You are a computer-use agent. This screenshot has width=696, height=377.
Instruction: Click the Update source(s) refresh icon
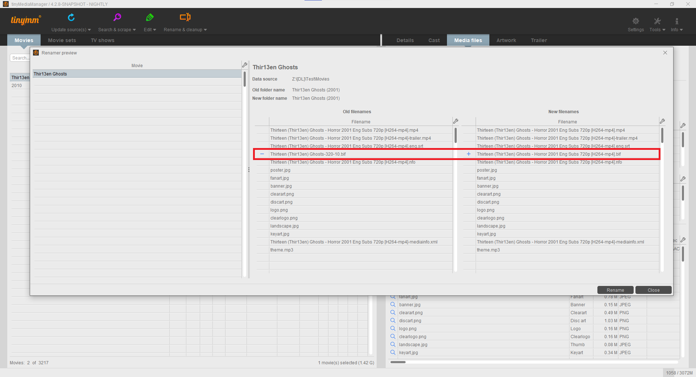click(71, 17)
